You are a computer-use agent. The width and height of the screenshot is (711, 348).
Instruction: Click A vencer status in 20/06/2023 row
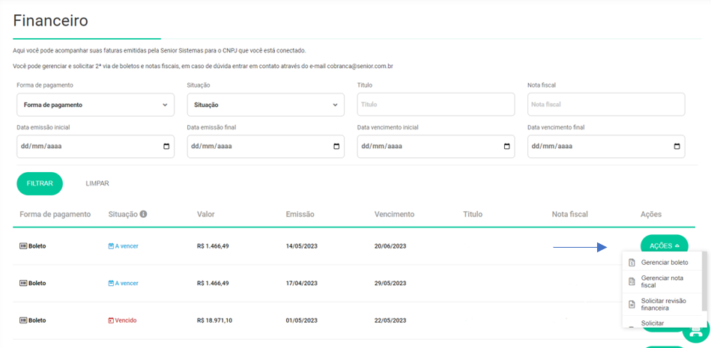(124, 246)
